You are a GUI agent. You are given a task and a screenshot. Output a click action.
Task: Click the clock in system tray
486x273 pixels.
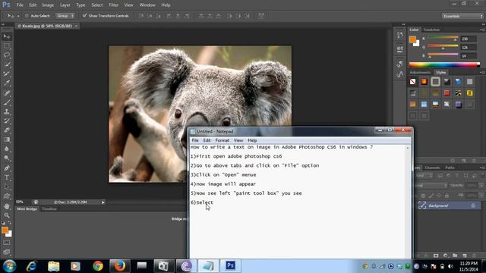469,266
